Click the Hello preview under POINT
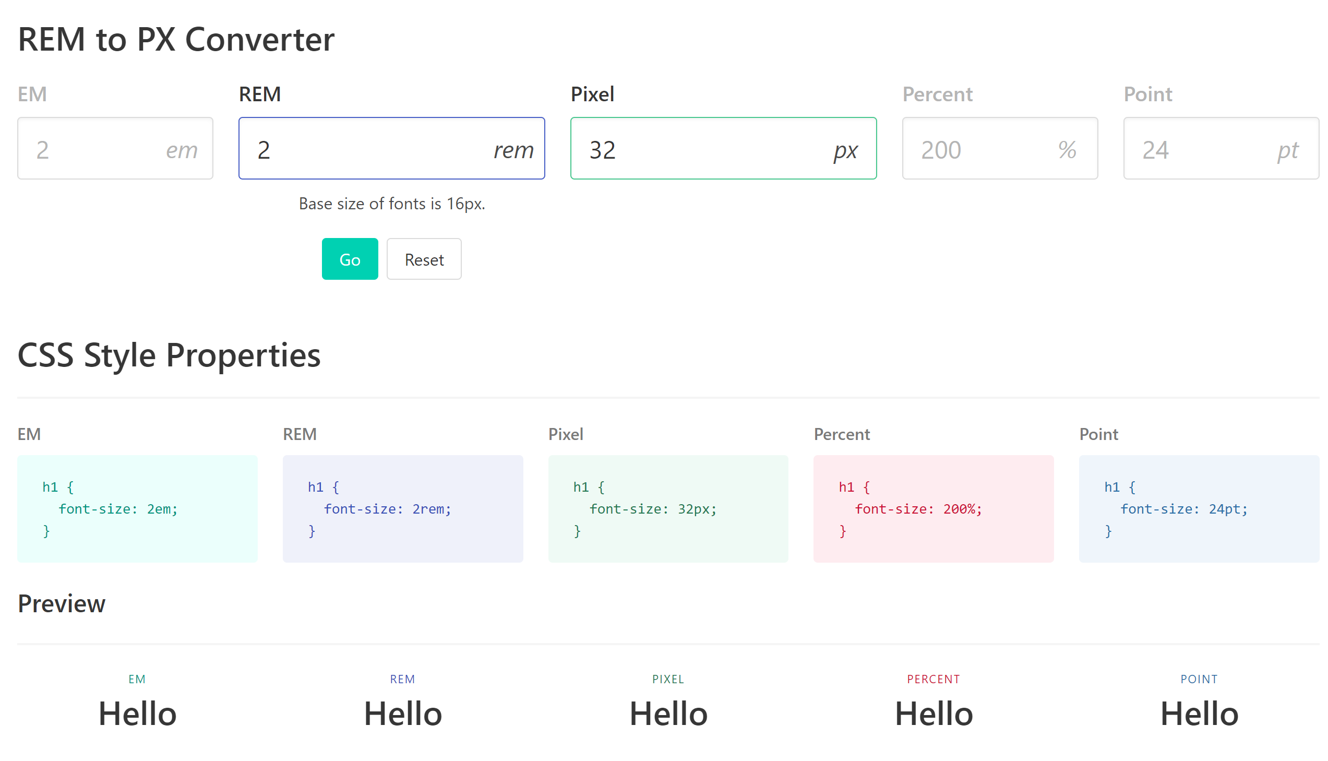This screenshot has height=761, width=1328. click(x=1199, y=714)
